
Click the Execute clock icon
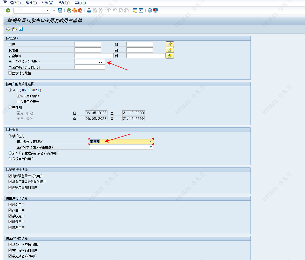tap(8, 29)
